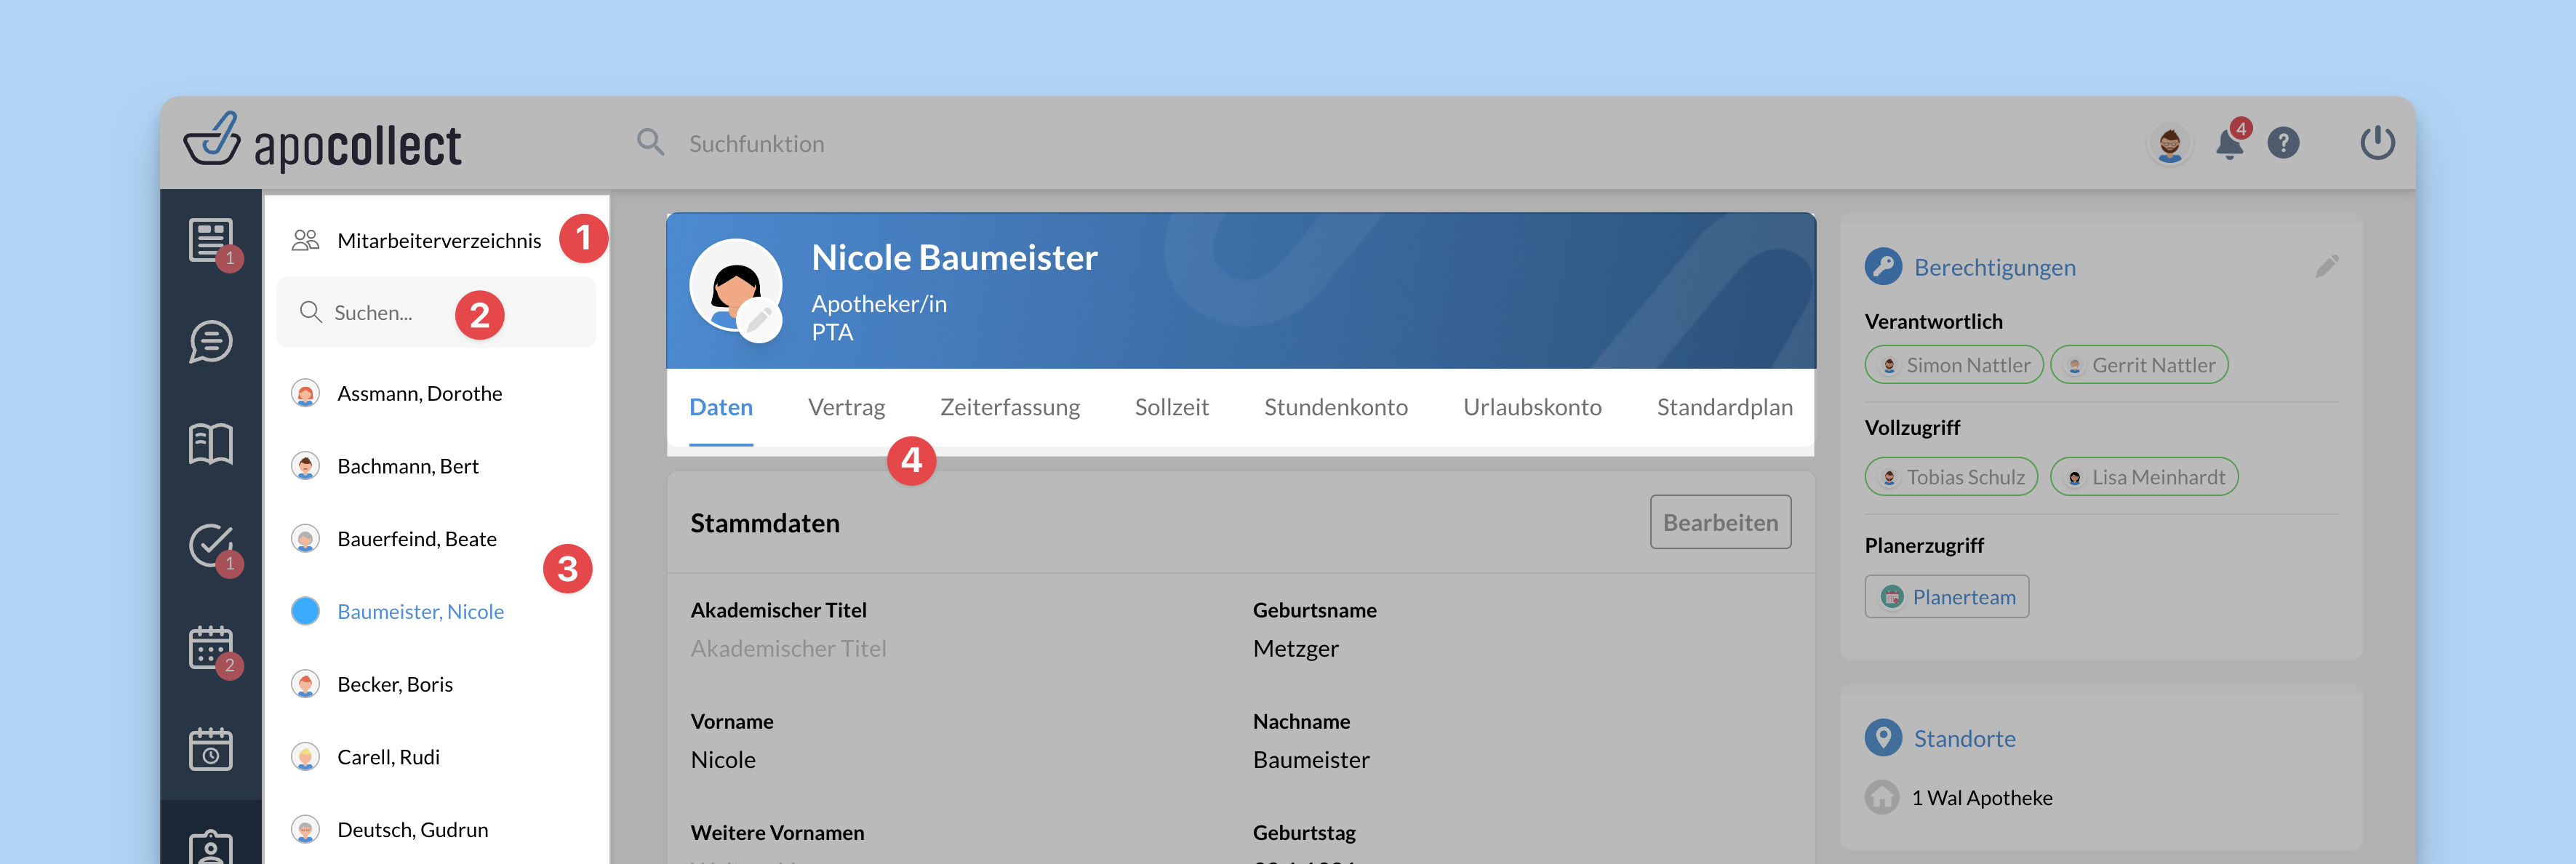Click the Simon Nattler chip
This screenshot has width=2576, height=864.
1954,365
